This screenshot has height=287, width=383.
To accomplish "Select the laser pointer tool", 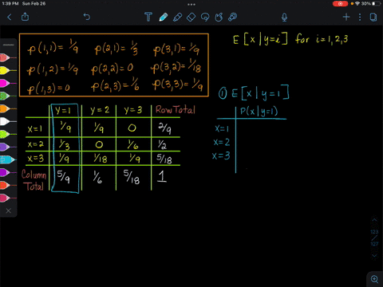I will (x=233, y=17).
